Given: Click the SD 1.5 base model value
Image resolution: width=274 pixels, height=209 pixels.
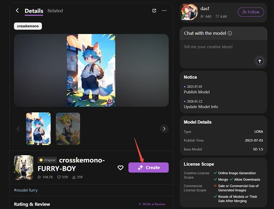Looking at the screenshot, I should coord(258,149).
